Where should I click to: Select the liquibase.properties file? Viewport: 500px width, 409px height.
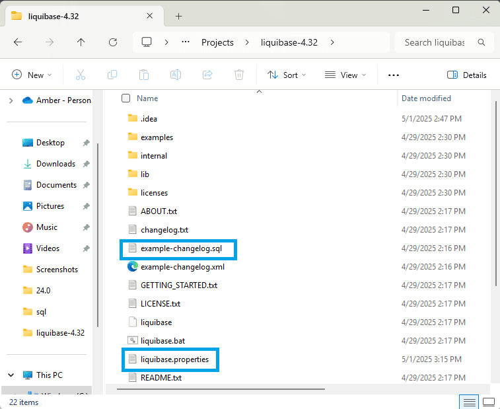174,359
